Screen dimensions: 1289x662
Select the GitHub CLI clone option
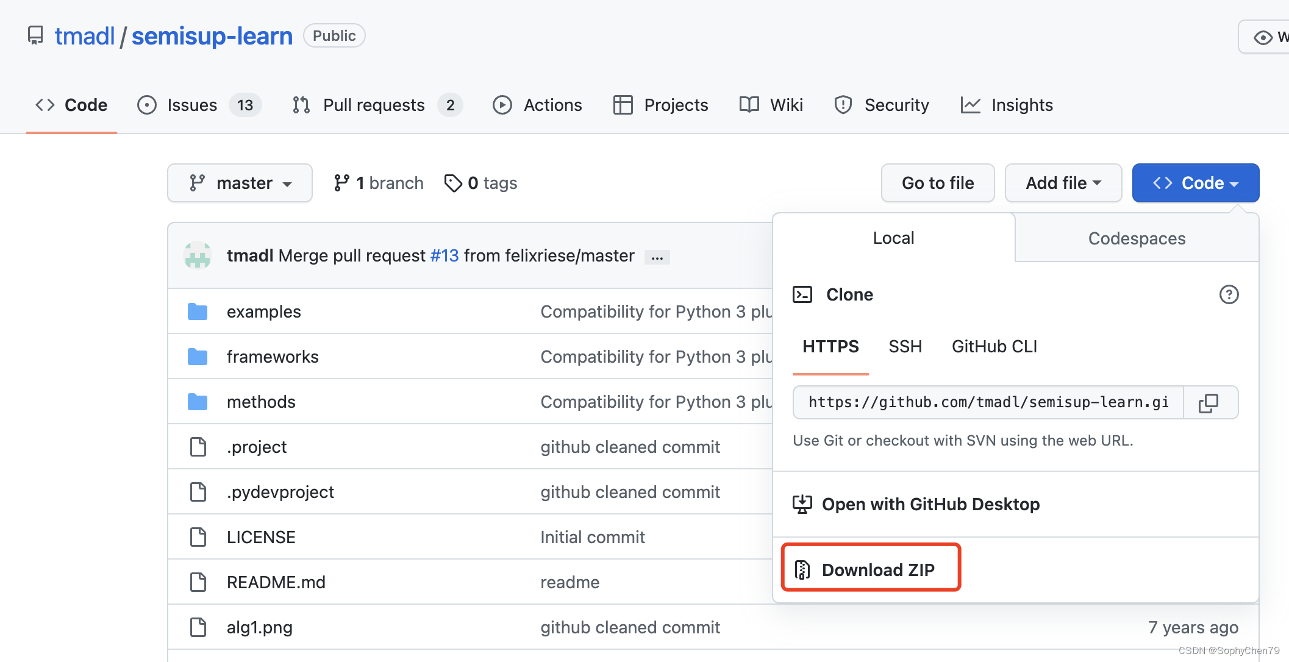[994, 346]
